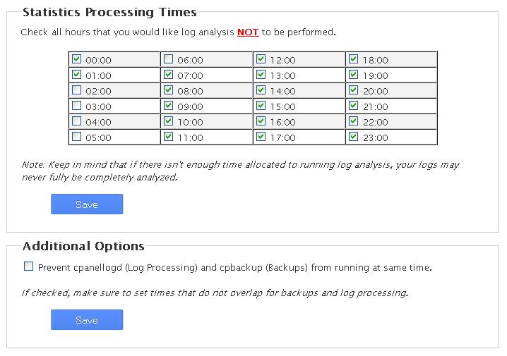Click the 15:00 label in hours table
This screenshot has height=356, width=507.
click(x=282, y=106)
